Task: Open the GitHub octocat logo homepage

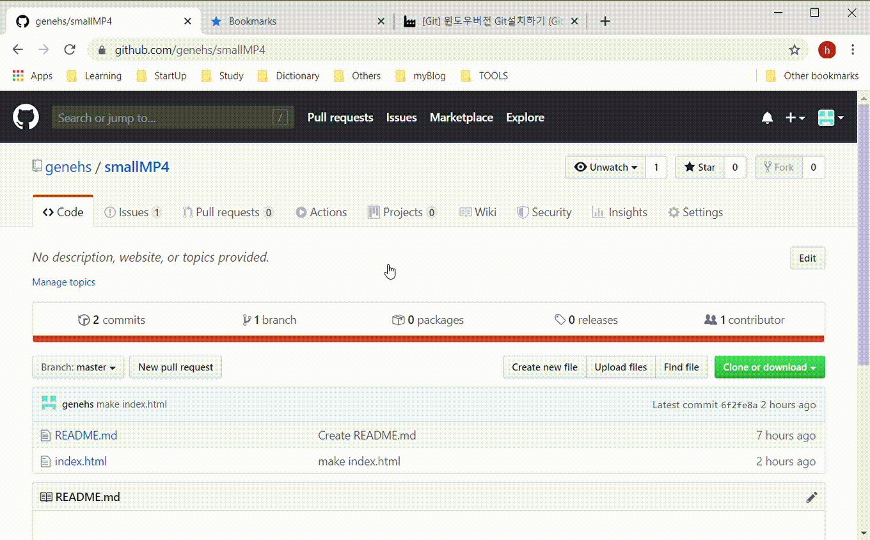Action: coord(26,117)
